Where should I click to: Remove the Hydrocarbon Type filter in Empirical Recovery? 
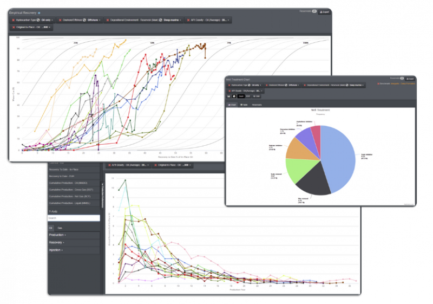pyautogui.click(x=14, y=20)
